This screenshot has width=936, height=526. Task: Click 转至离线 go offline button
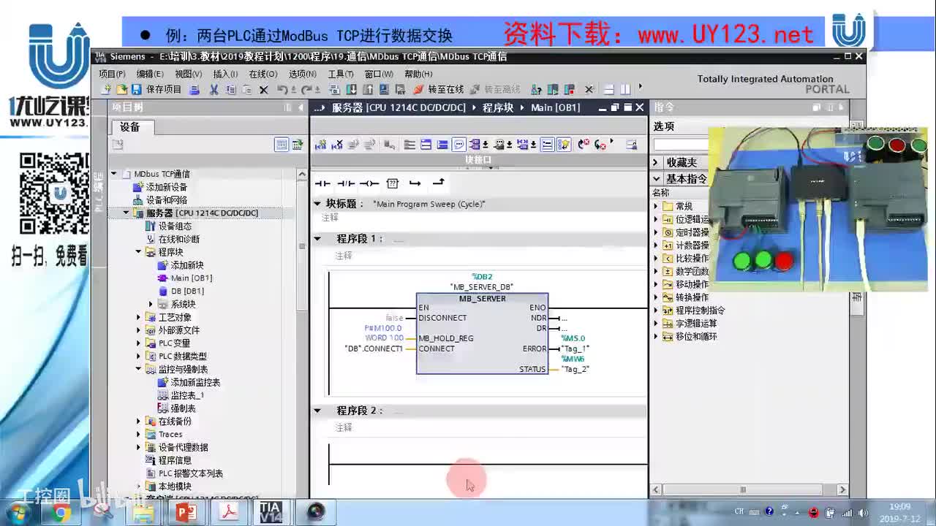click(x=495, y=89)
